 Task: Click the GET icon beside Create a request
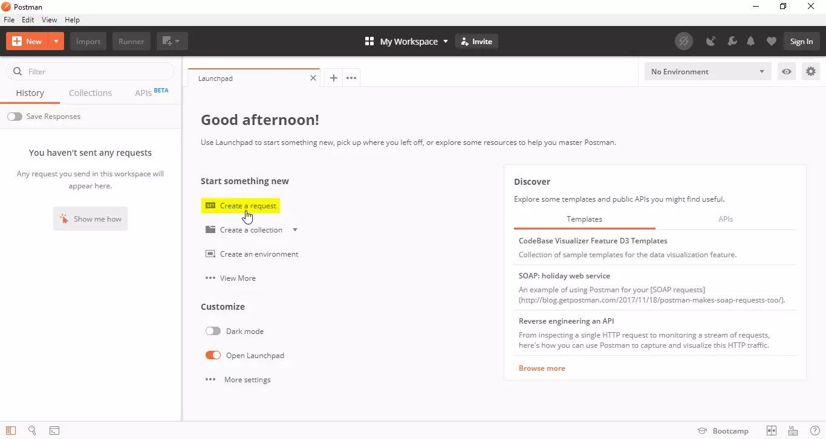tap(210, 205)
